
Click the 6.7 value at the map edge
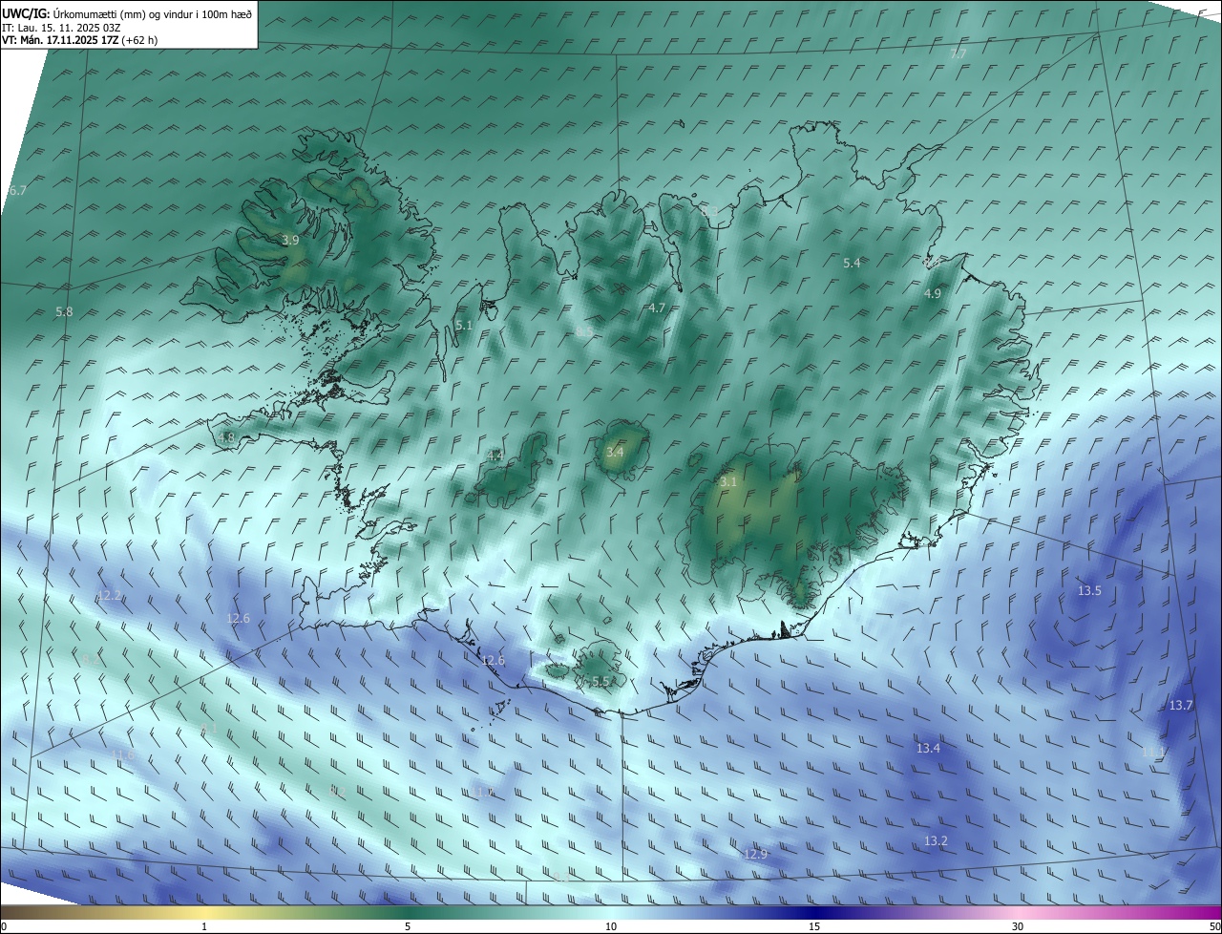(x=17, y=191)
